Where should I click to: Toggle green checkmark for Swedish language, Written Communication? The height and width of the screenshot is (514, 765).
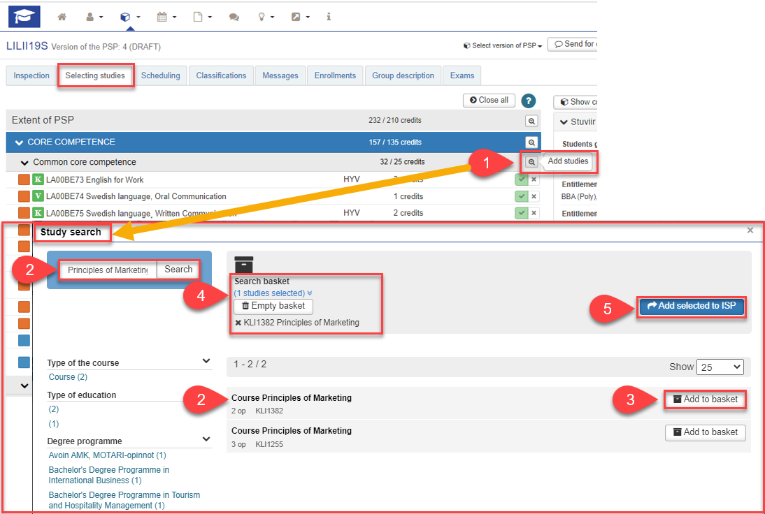coord(522,213)
